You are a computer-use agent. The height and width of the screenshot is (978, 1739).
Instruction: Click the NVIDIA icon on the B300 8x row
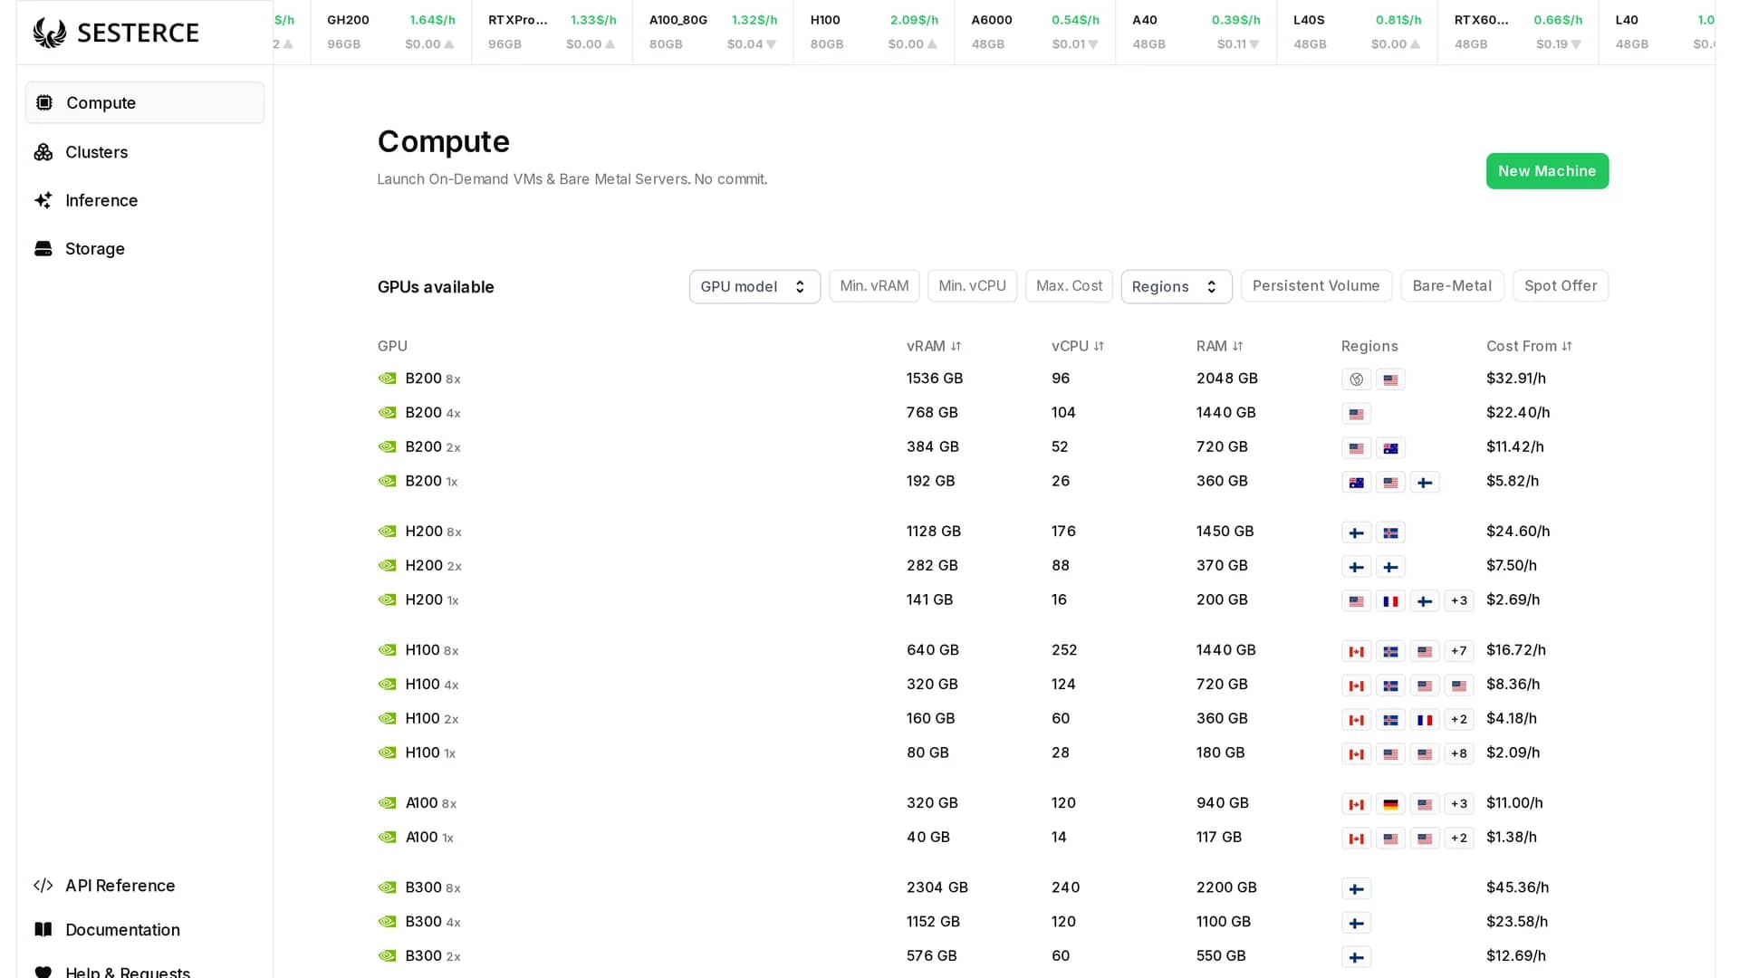click(388, 887)
